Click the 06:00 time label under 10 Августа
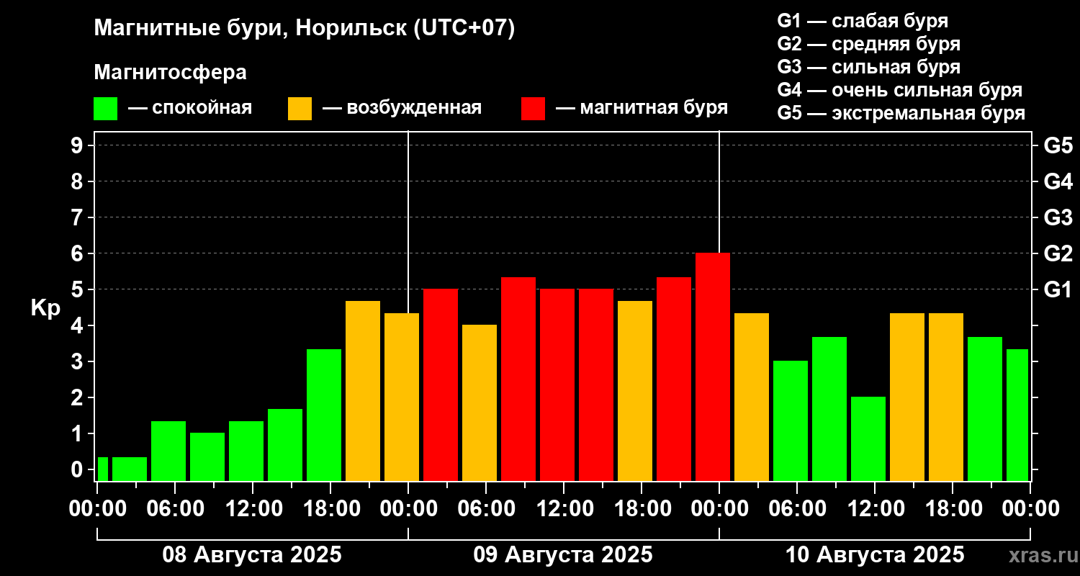Viewport: 1080px width, 576px height. pyautogui.click(x=797, y=508)
